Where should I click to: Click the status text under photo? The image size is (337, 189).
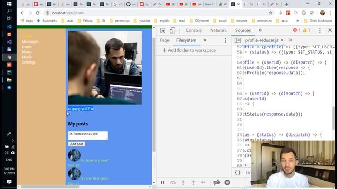[x=81, y=109]
